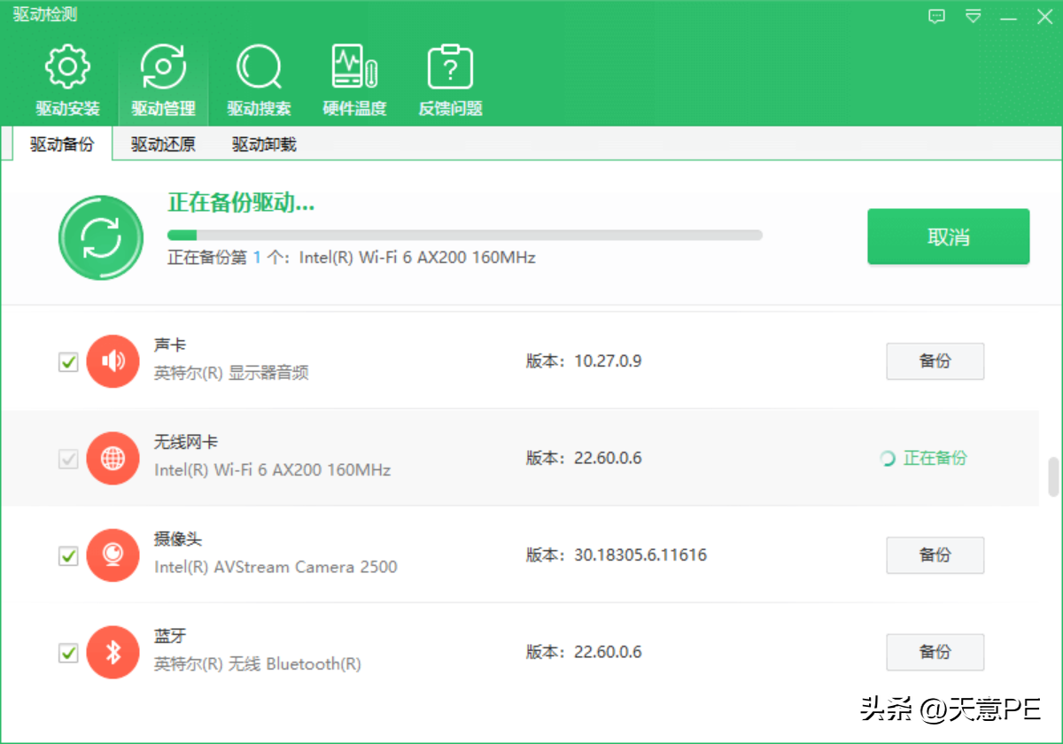
Task: Open the title bar dropdown menu arrow
Action: click(x=974, y=17)
